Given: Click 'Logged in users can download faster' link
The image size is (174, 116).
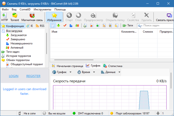Looking at the screenshot, I should click(25, 91).
